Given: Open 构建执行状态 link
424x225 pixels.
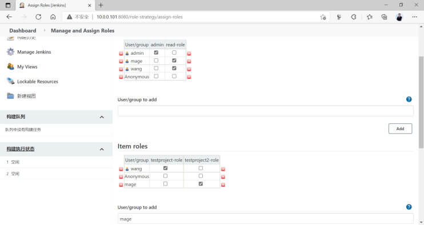Looking at the screenshot, I should click(x=21, y=149).
